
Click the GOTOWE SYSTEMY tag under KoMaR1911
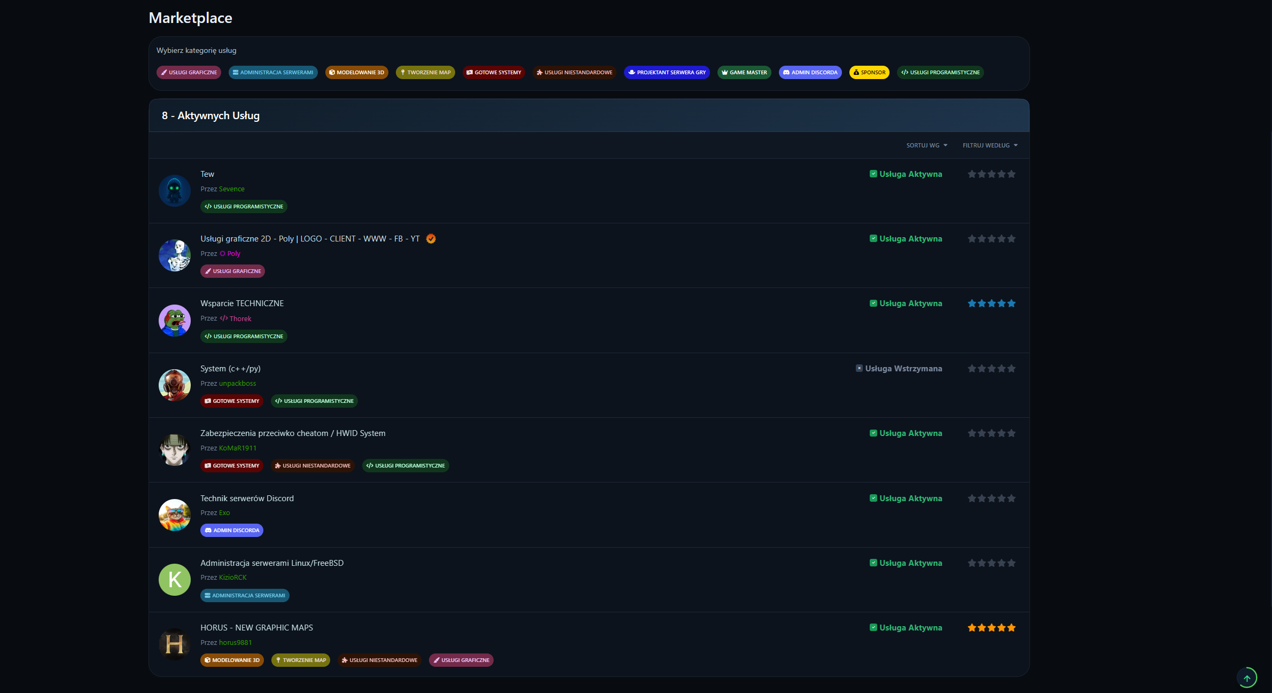pos(232,465)
